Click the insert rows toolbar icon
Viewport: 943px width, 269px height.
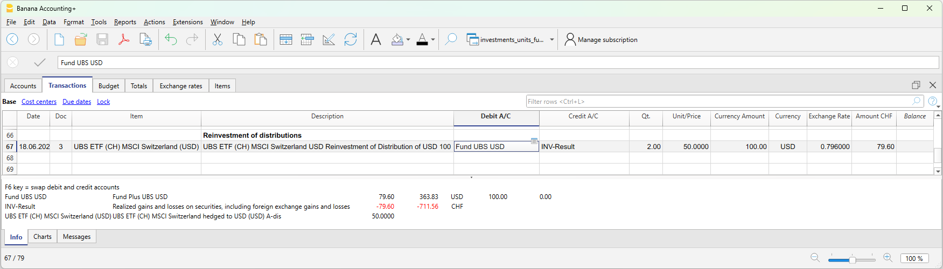[286, 39]
